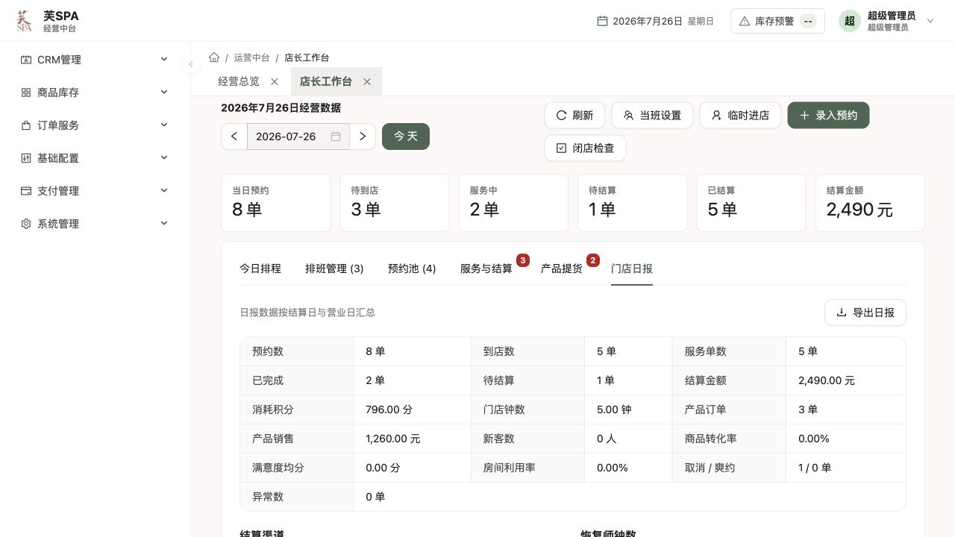Expand the 支付管理 menu chevron

coord(164,190)
